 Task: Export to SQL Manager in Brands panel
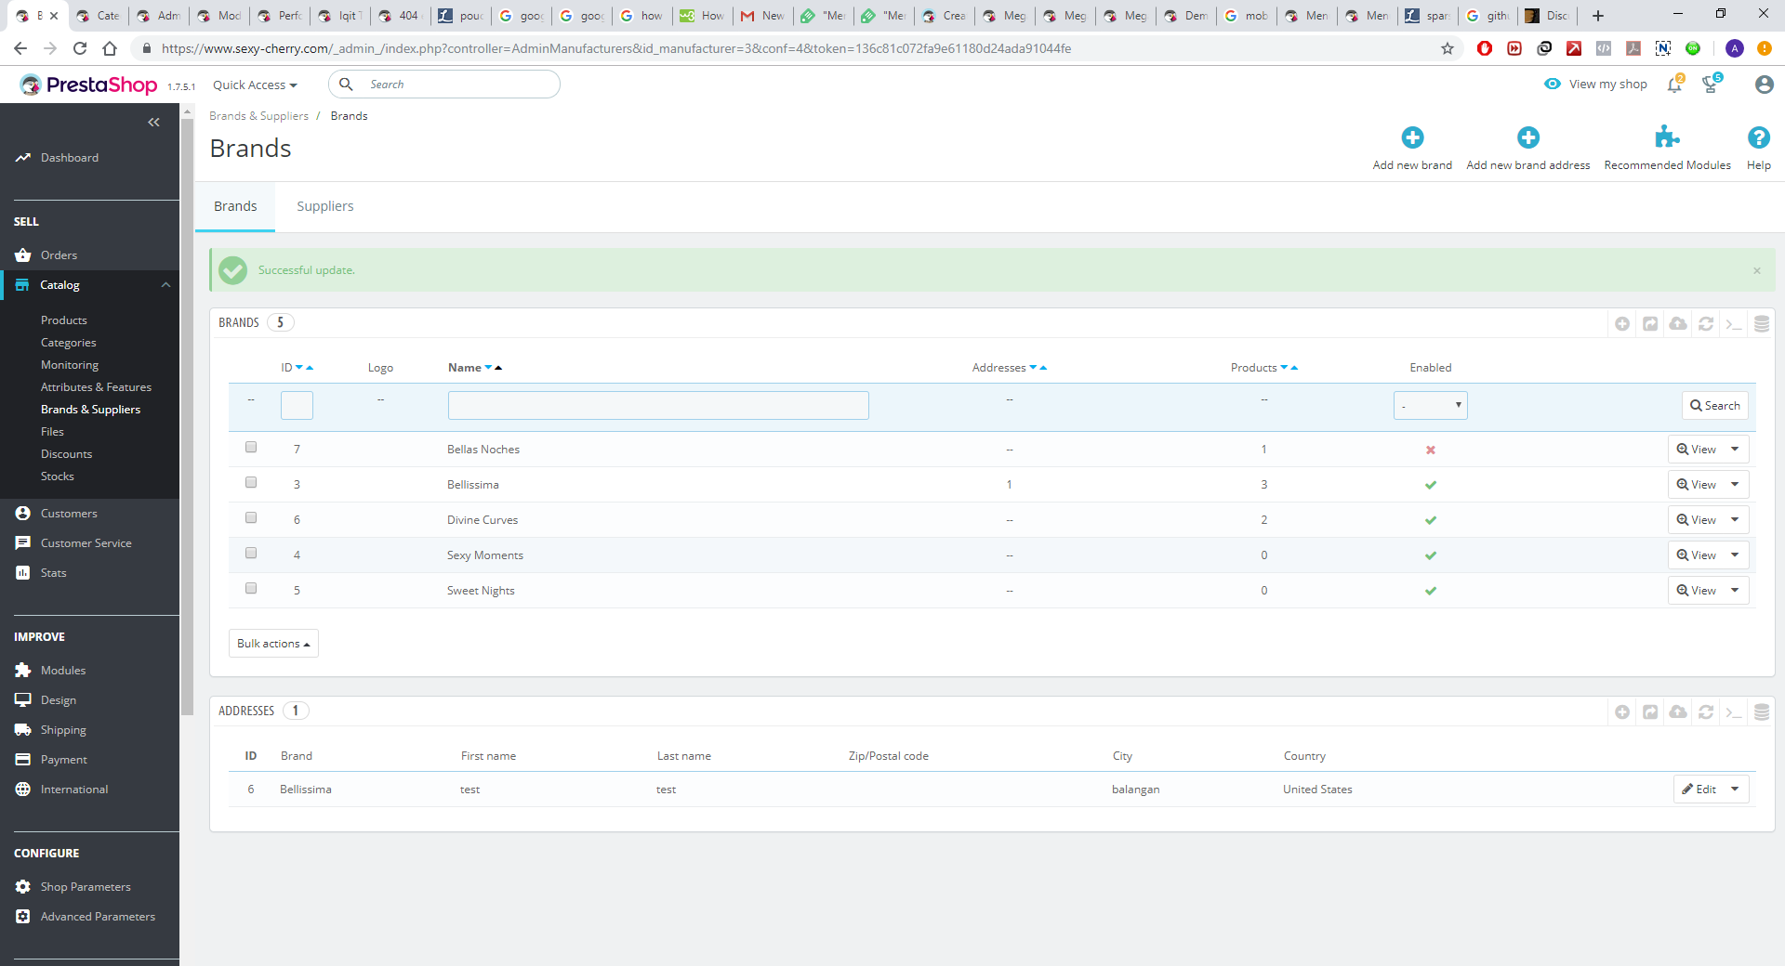(1762, 323)
